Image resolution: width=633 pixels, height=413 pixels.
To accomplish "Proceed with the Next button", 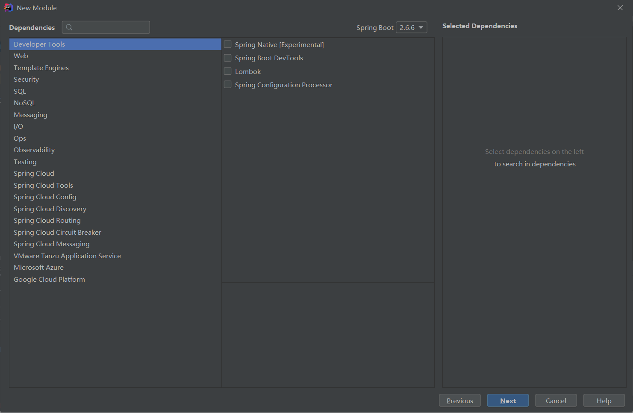I will [508, 401].
